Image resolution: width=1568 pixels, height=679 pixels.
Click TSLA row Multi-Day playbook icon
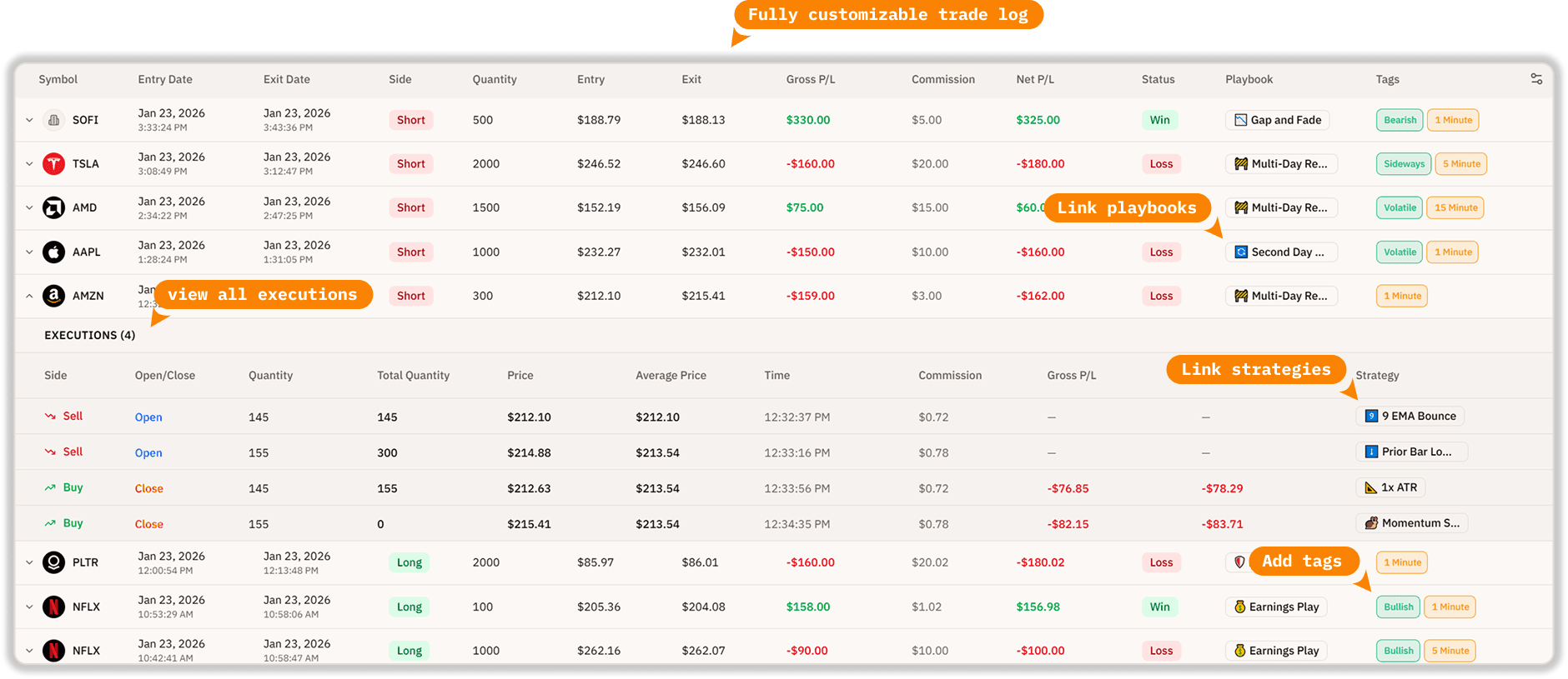click(x=1241, y=164)
